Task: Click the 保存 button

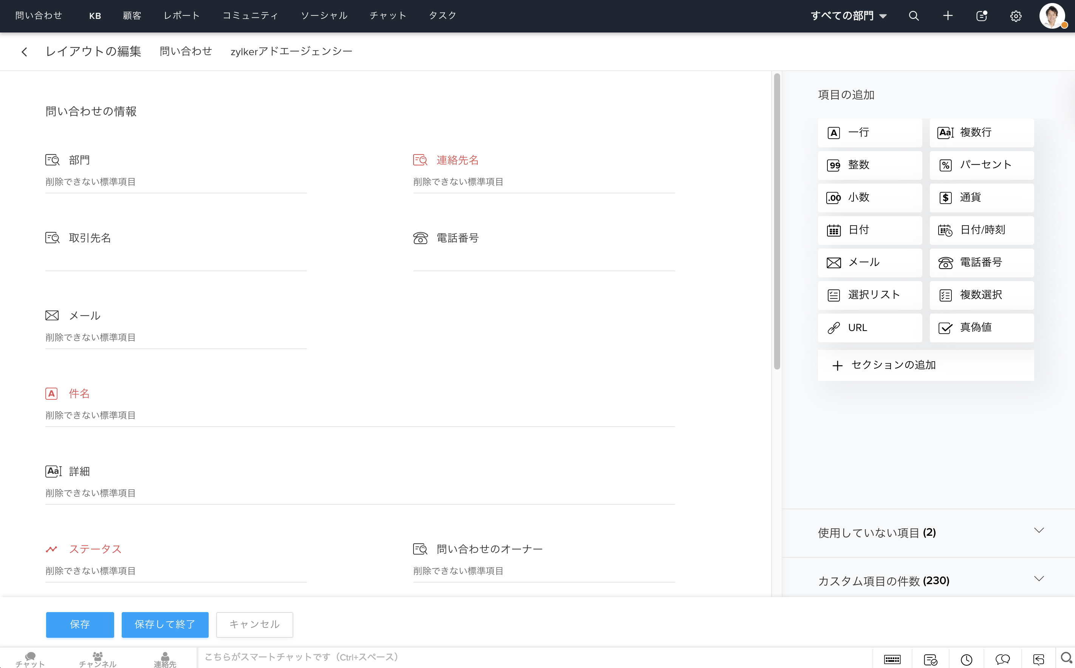Action: [80, 624]
